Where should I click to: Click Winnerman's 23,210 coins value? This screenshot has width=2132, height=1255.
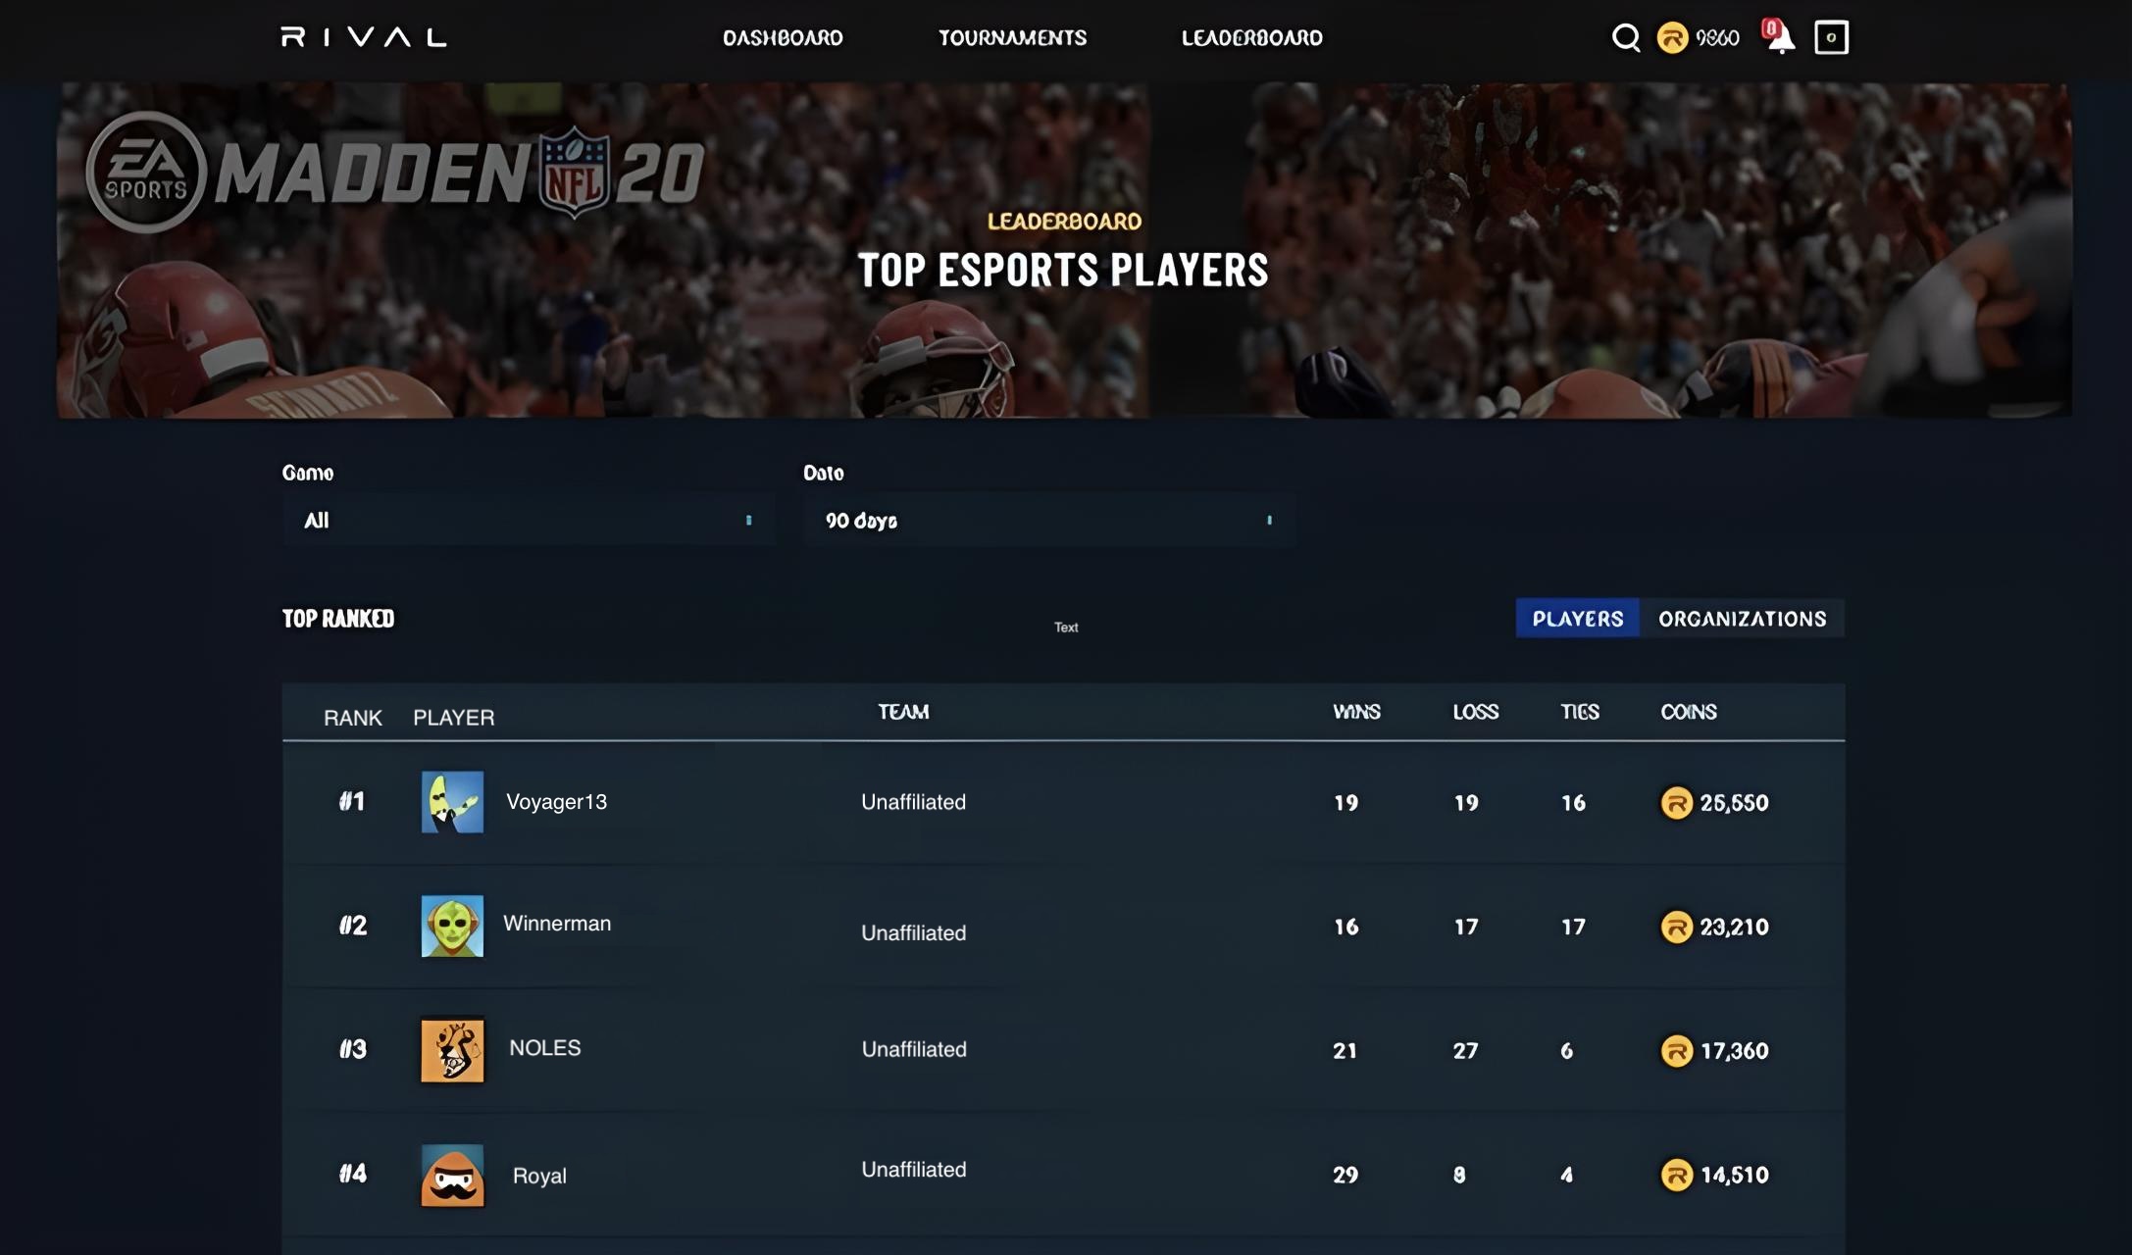point(1734,927)
